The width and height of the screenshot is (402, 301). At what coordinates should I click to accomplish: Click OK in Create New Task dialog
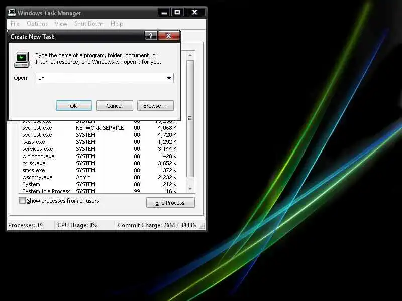pos(74,106)
